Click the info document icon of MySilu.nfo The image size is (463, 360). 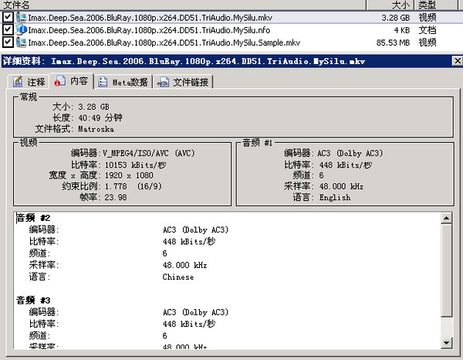coord(22,29)
